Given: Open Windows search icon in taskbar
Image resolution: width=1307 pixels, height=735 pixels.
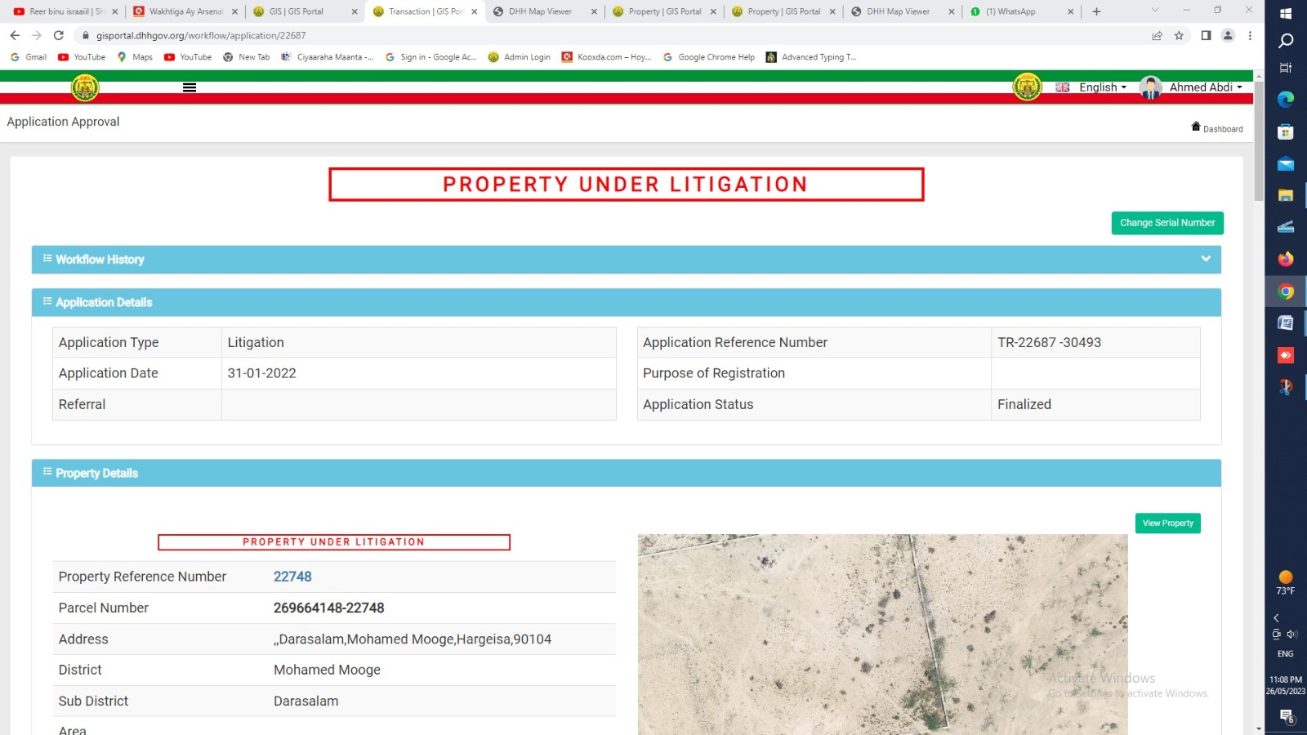Looking at the screenshot, I should click(1286, 41).
